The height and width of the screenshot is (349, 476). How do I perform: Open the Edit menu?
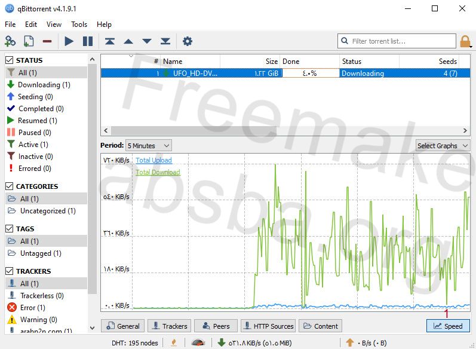point(31,25)
